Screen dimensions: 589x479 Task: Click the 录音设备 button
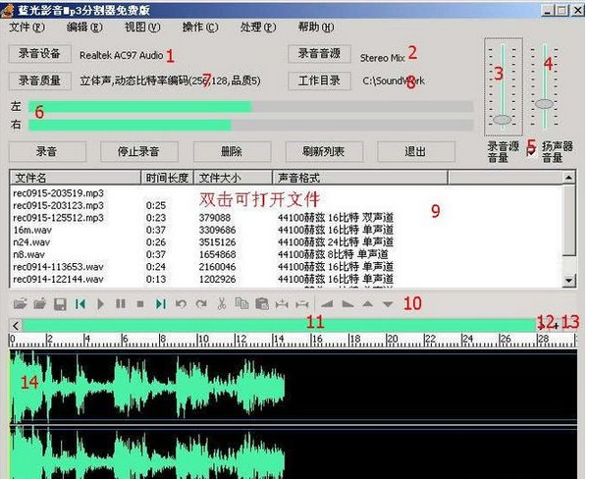click(x=40, y=54)
